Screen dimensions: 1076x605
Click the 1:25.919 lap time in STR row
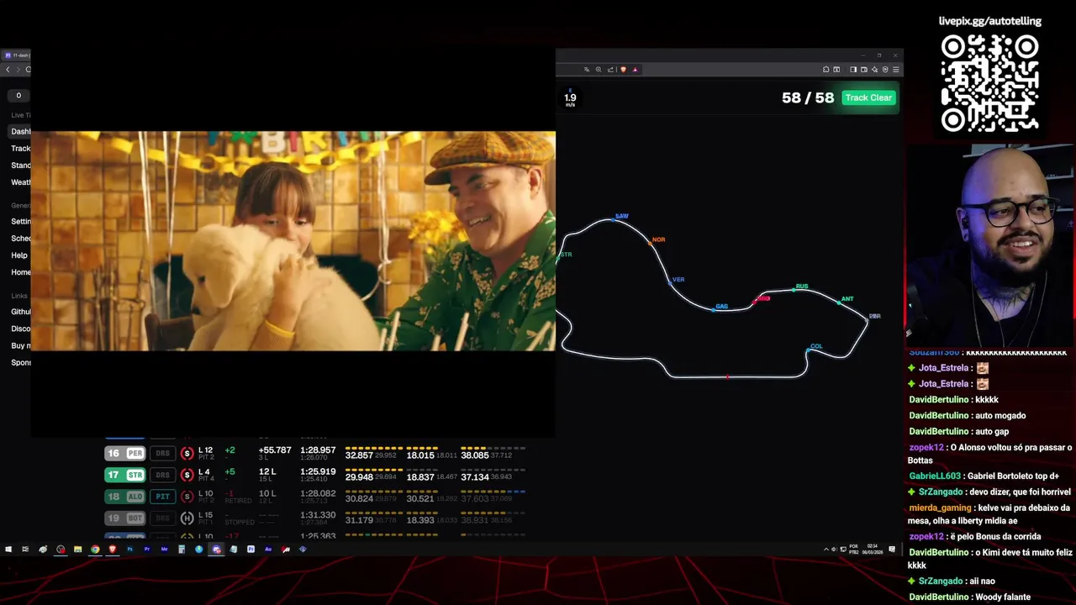pyautogui.click(x=318, y=472)
